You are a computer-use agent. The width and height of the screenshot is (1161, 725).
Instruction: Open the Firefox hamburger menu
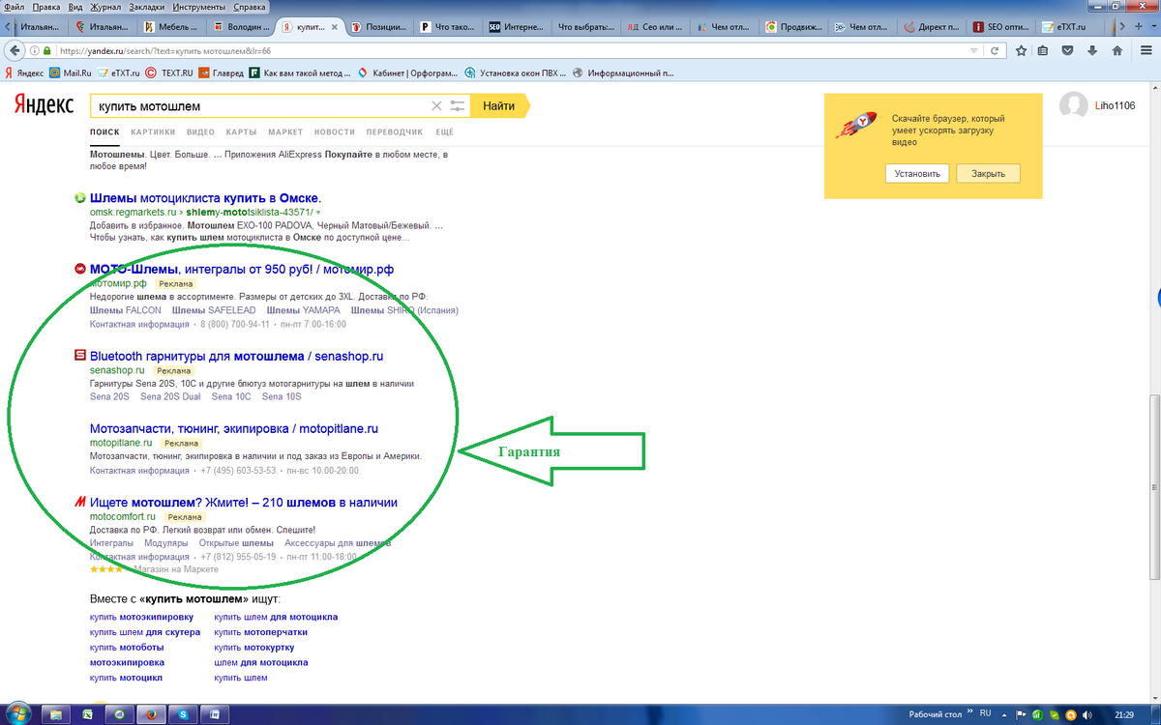[1145, 50]
